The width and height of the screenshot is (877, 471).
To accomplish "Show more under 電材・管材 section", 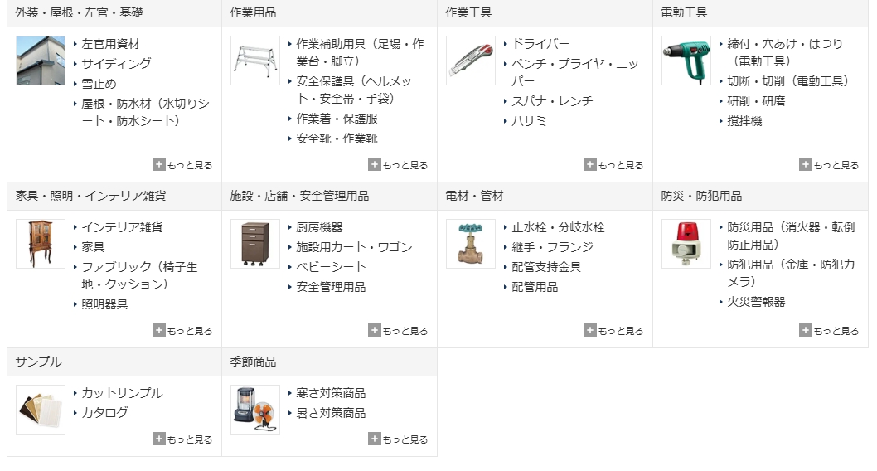I will 613,331.
